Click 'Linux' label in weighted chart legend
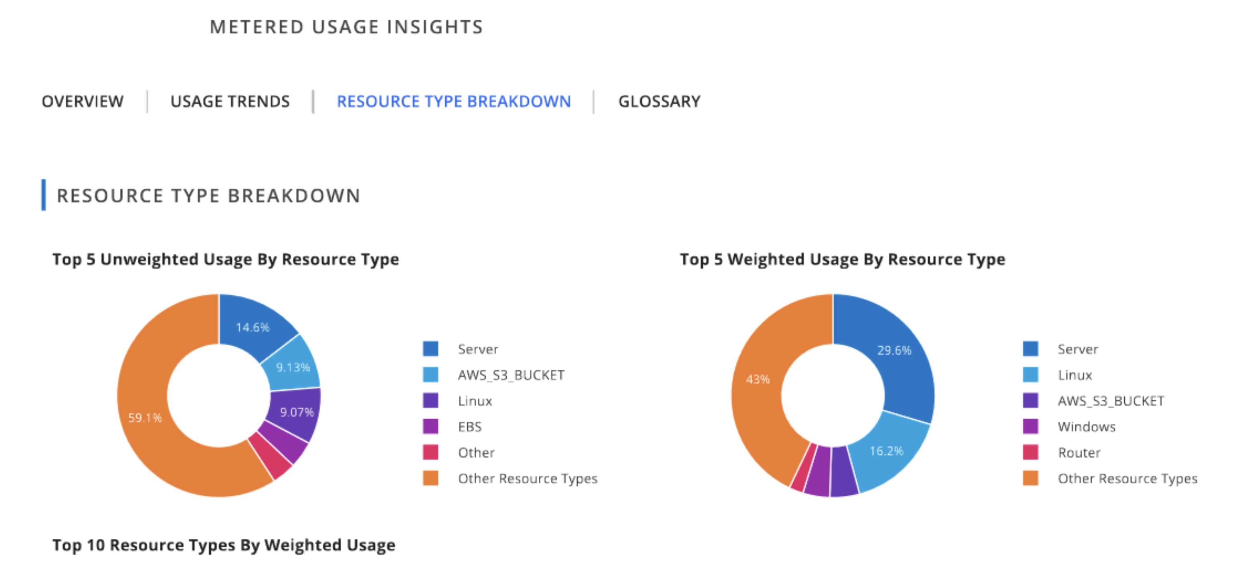1249x570 pixels. coord(1075,375)
